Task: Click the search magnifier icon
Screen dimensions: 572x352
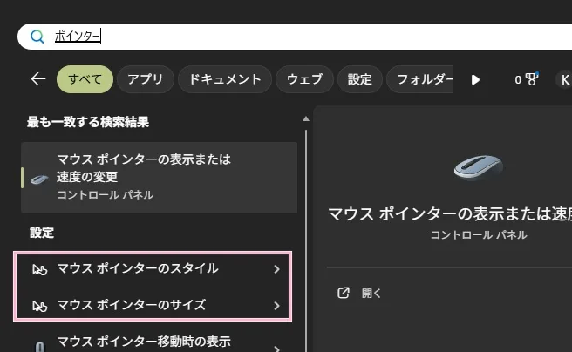Action: [37, 37]
